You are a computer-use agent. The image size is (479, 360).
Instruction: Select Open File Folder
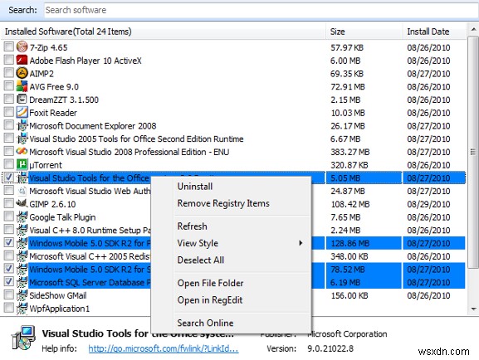pos(210,283)
